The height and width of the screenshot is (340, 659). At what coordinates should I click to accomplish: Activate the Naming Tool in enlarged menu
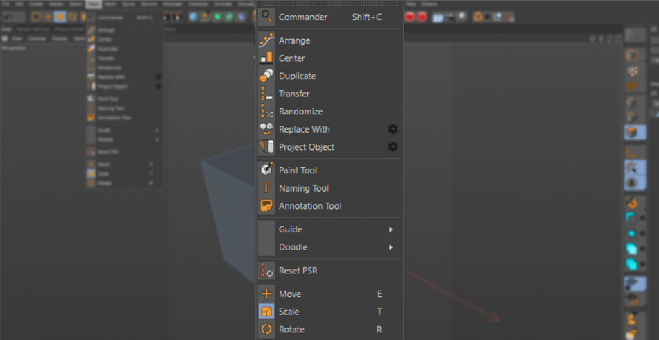click(330, 188)
